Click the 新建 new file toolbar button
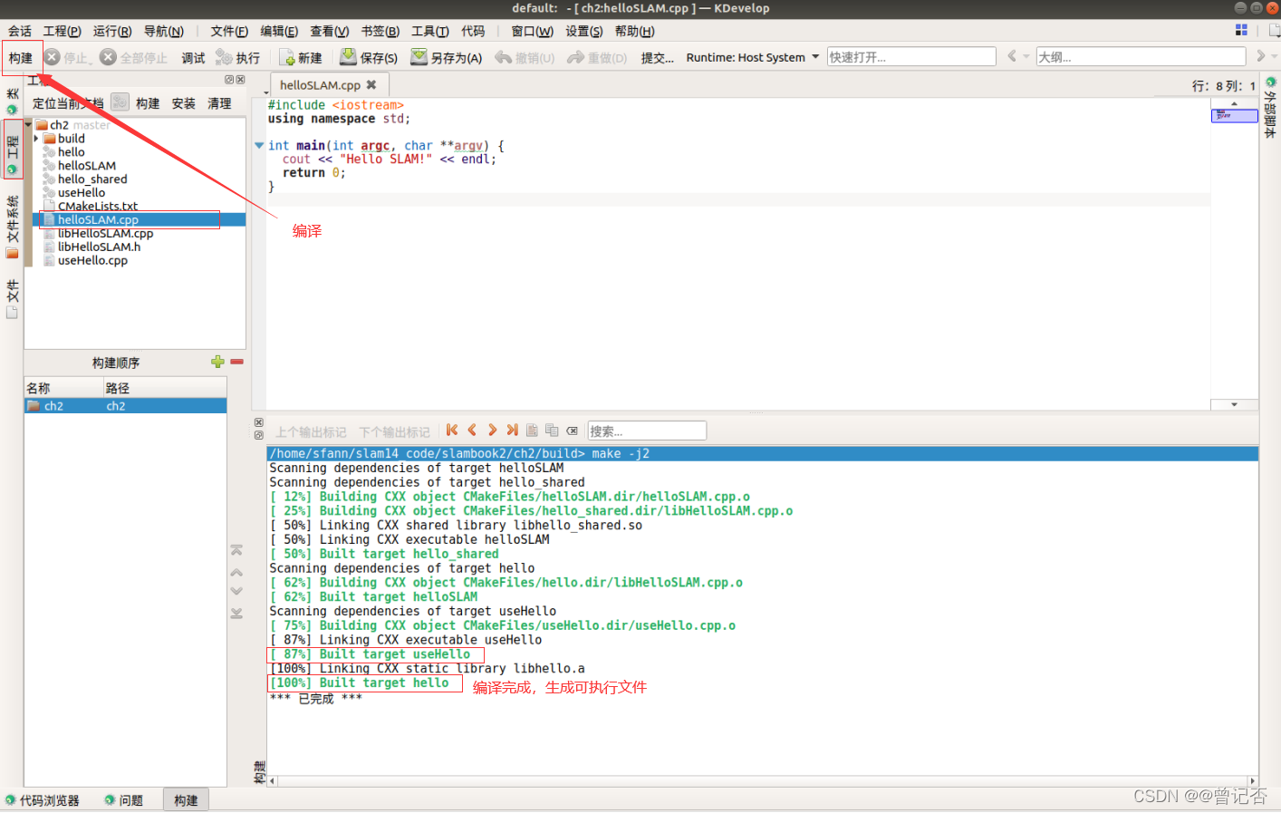Image resolution: width=1281 pixels, height=813 pixels. (x=301, y=58)
